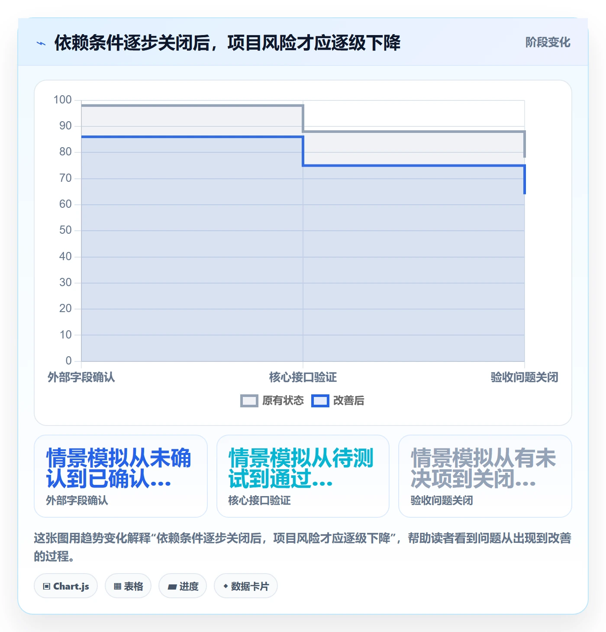This screenshot has height=632, width=606.
Task: Click the 改善后 legend label
Action: [x=349, y=401]
